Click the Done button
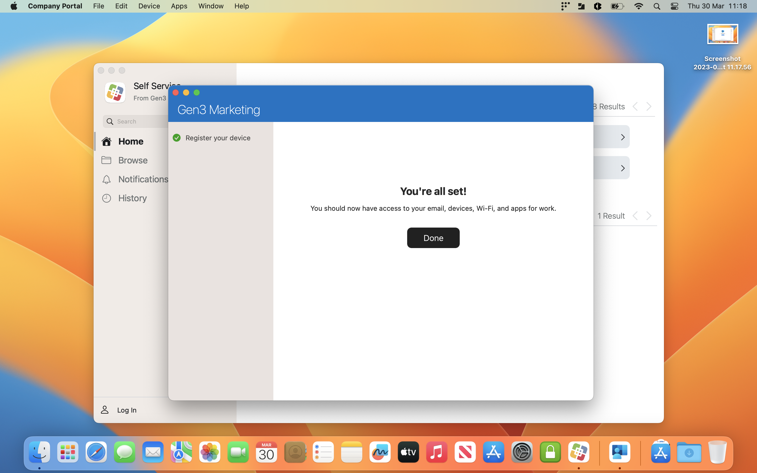 [x=433, y=238]
